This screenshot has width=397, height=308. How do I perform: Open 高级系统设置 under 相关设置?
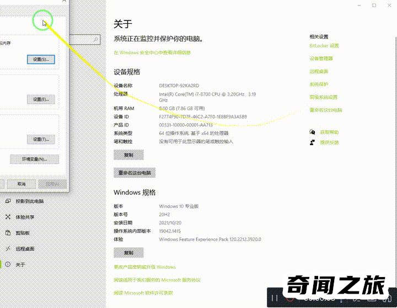tap(323, 97)
